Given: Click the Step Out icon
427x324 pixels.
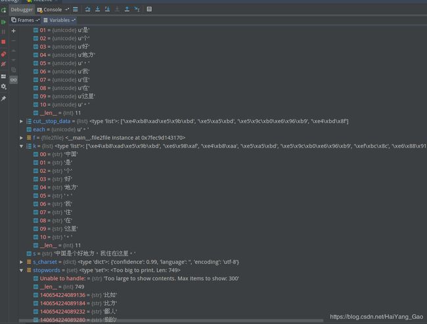Looking at the screenshot, I should [127, 9].
